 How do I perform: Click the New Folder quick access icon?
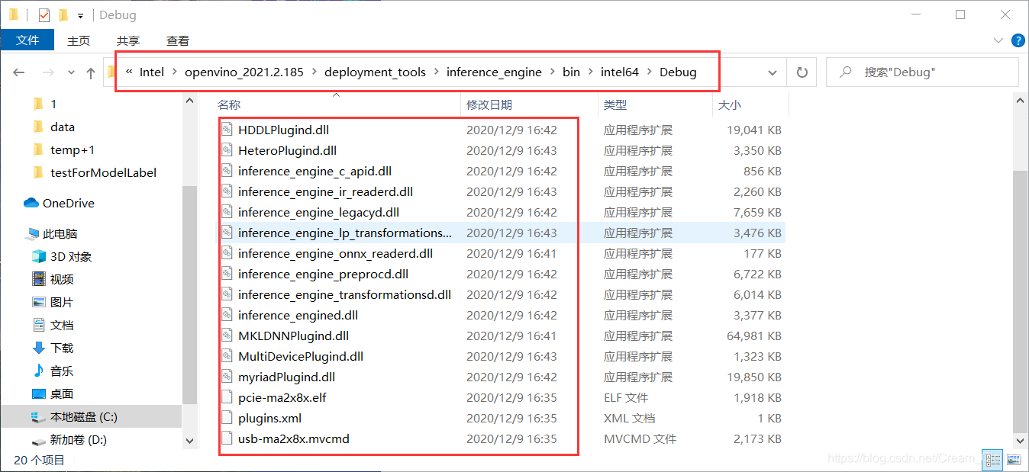[x=63, y=14]
